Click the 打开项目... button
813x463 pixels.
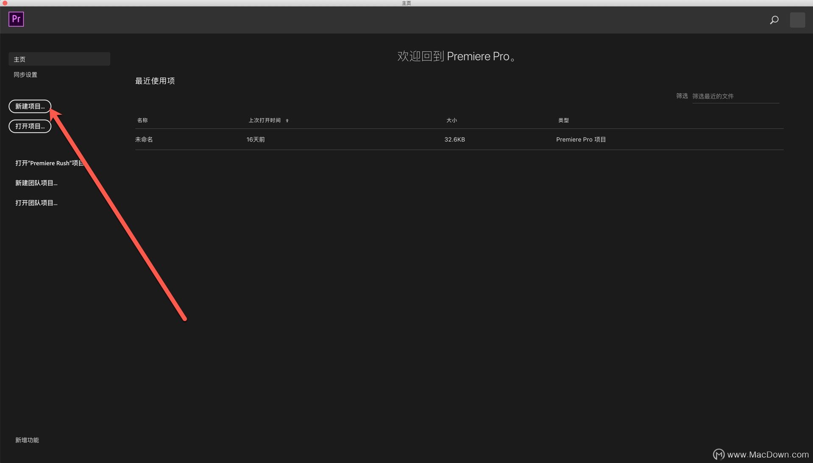[30, 126]
